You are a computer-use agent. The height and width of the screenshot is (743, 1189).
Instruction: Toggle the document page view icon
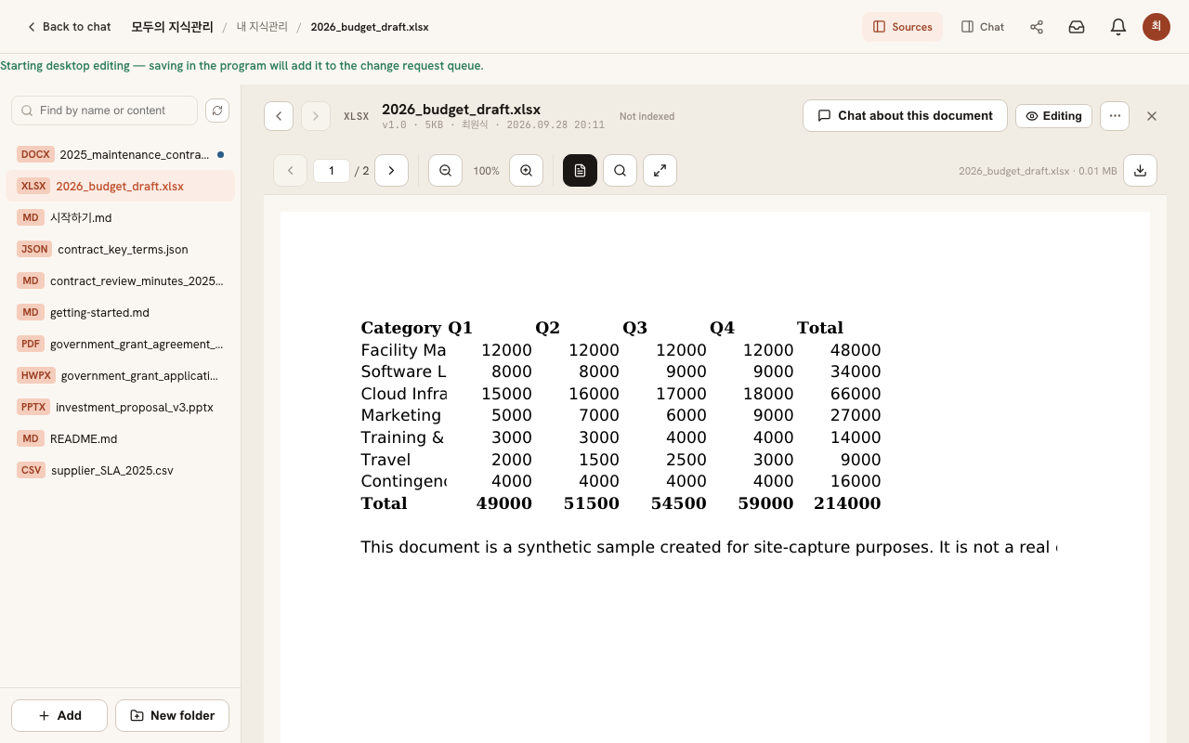[x=580, y=171]
